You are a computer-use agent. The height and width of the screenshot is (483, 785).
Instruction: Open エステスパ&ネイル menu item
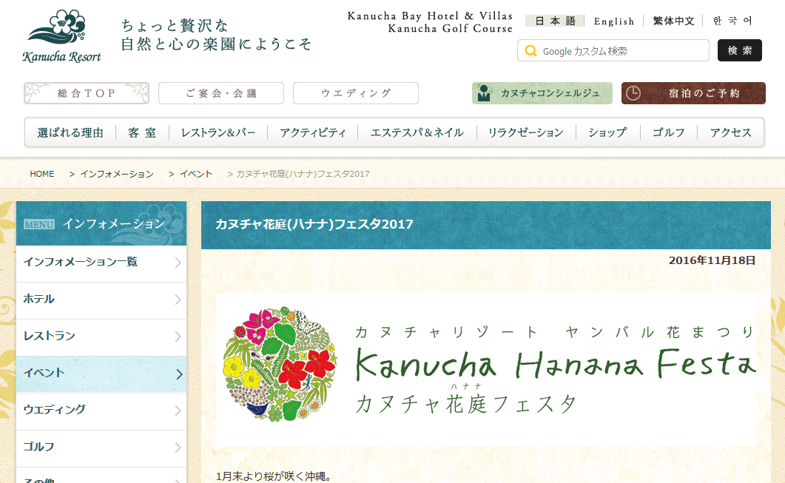tap(417, 132)
